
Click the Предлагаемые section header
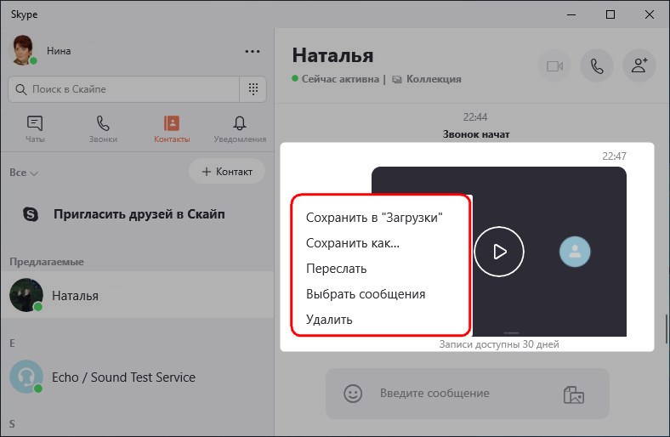47,262
